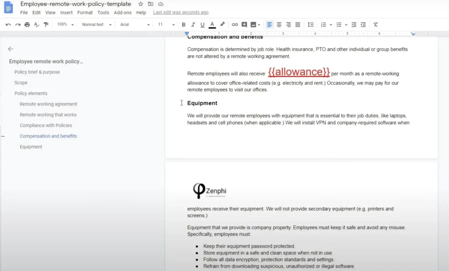Print the document
Image resolution: width=449 pixels, height=271 pixels.
pyautogui.click(x=27, y=25)
